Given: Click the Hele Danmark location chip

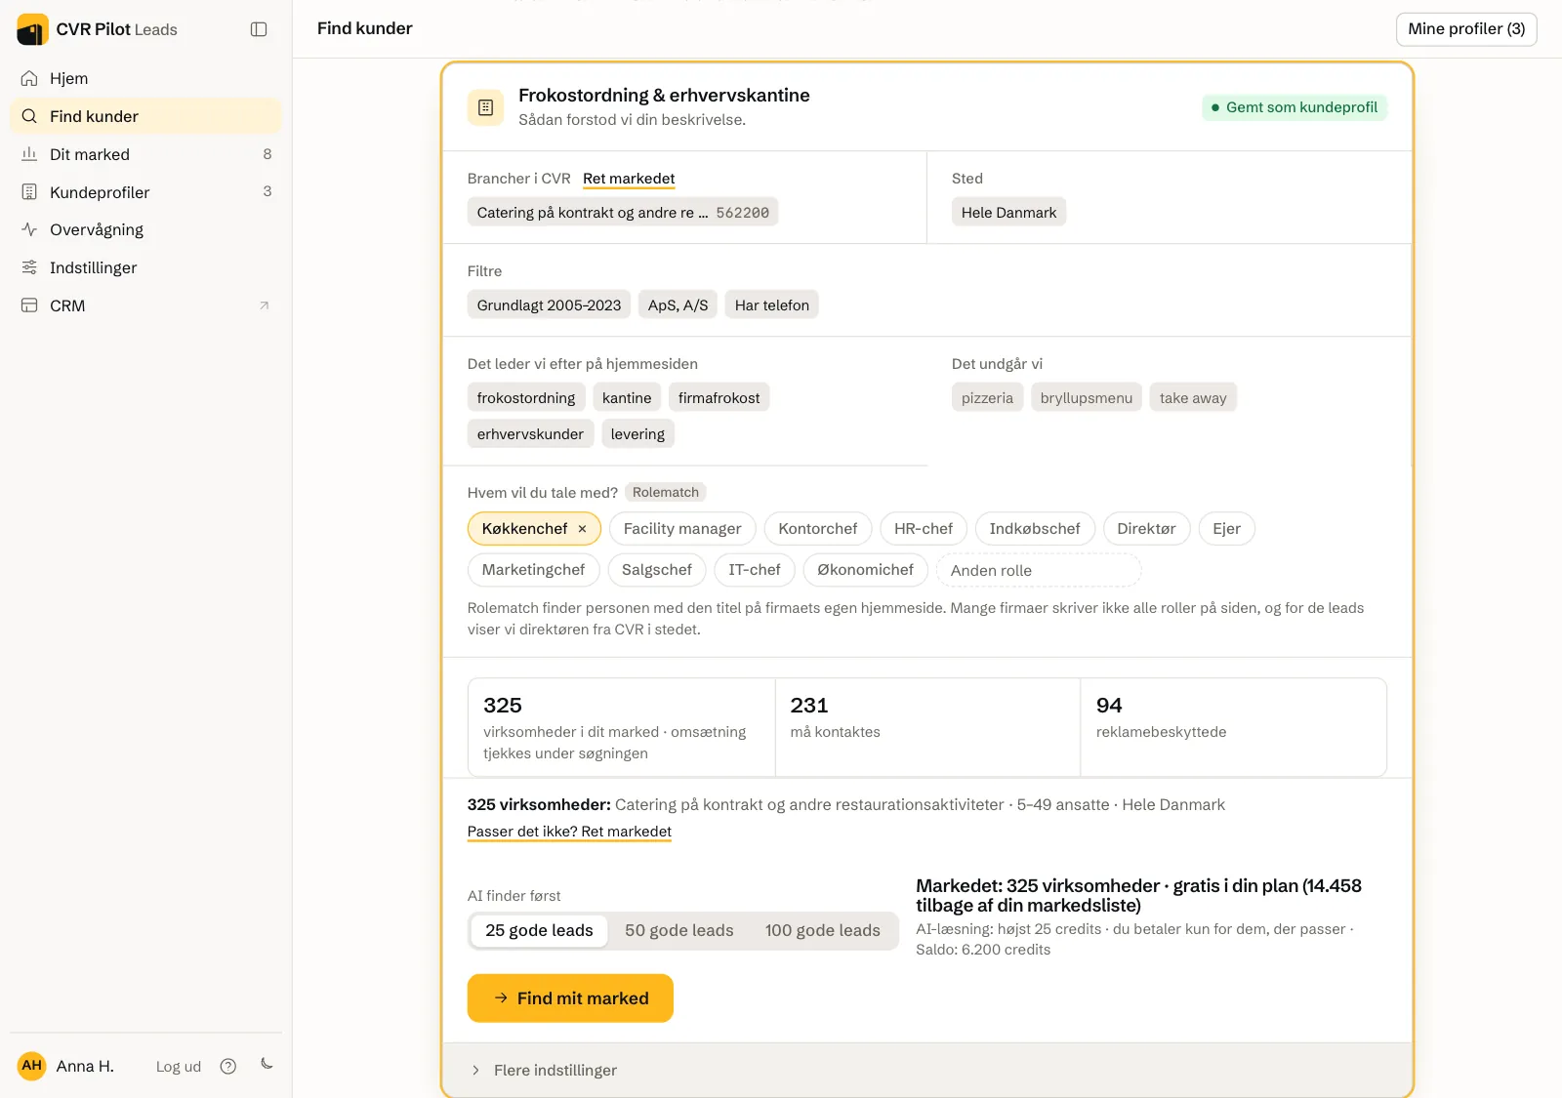Looking at the screenshot, I should click(x=1008, y=213).
